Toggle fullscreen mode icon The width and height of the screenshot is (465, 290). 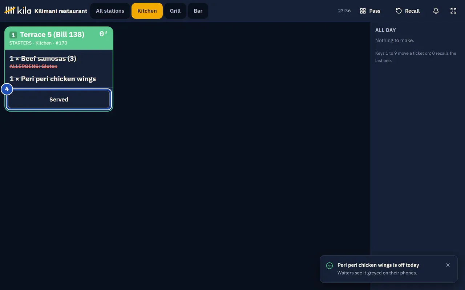453,11
